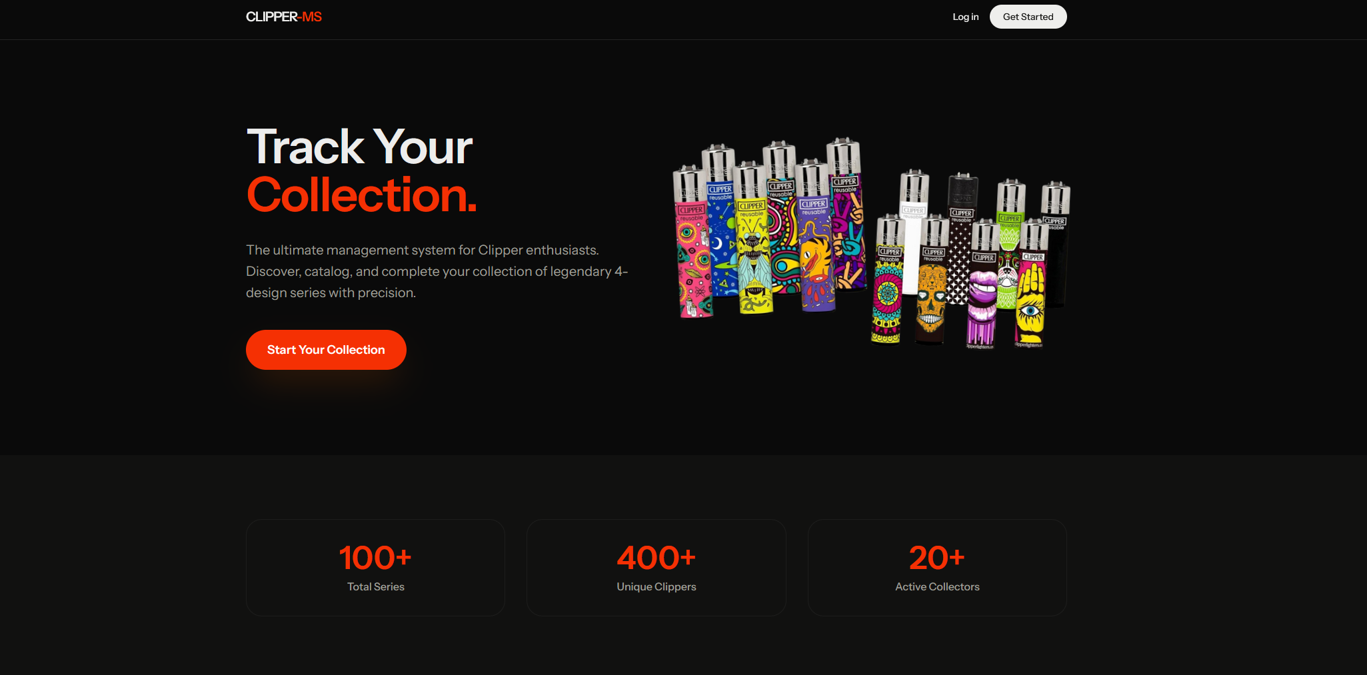1367x675 pixels.
Task: Click the 400+ Unique Clippers card
Action: click(x=657, y=568)
